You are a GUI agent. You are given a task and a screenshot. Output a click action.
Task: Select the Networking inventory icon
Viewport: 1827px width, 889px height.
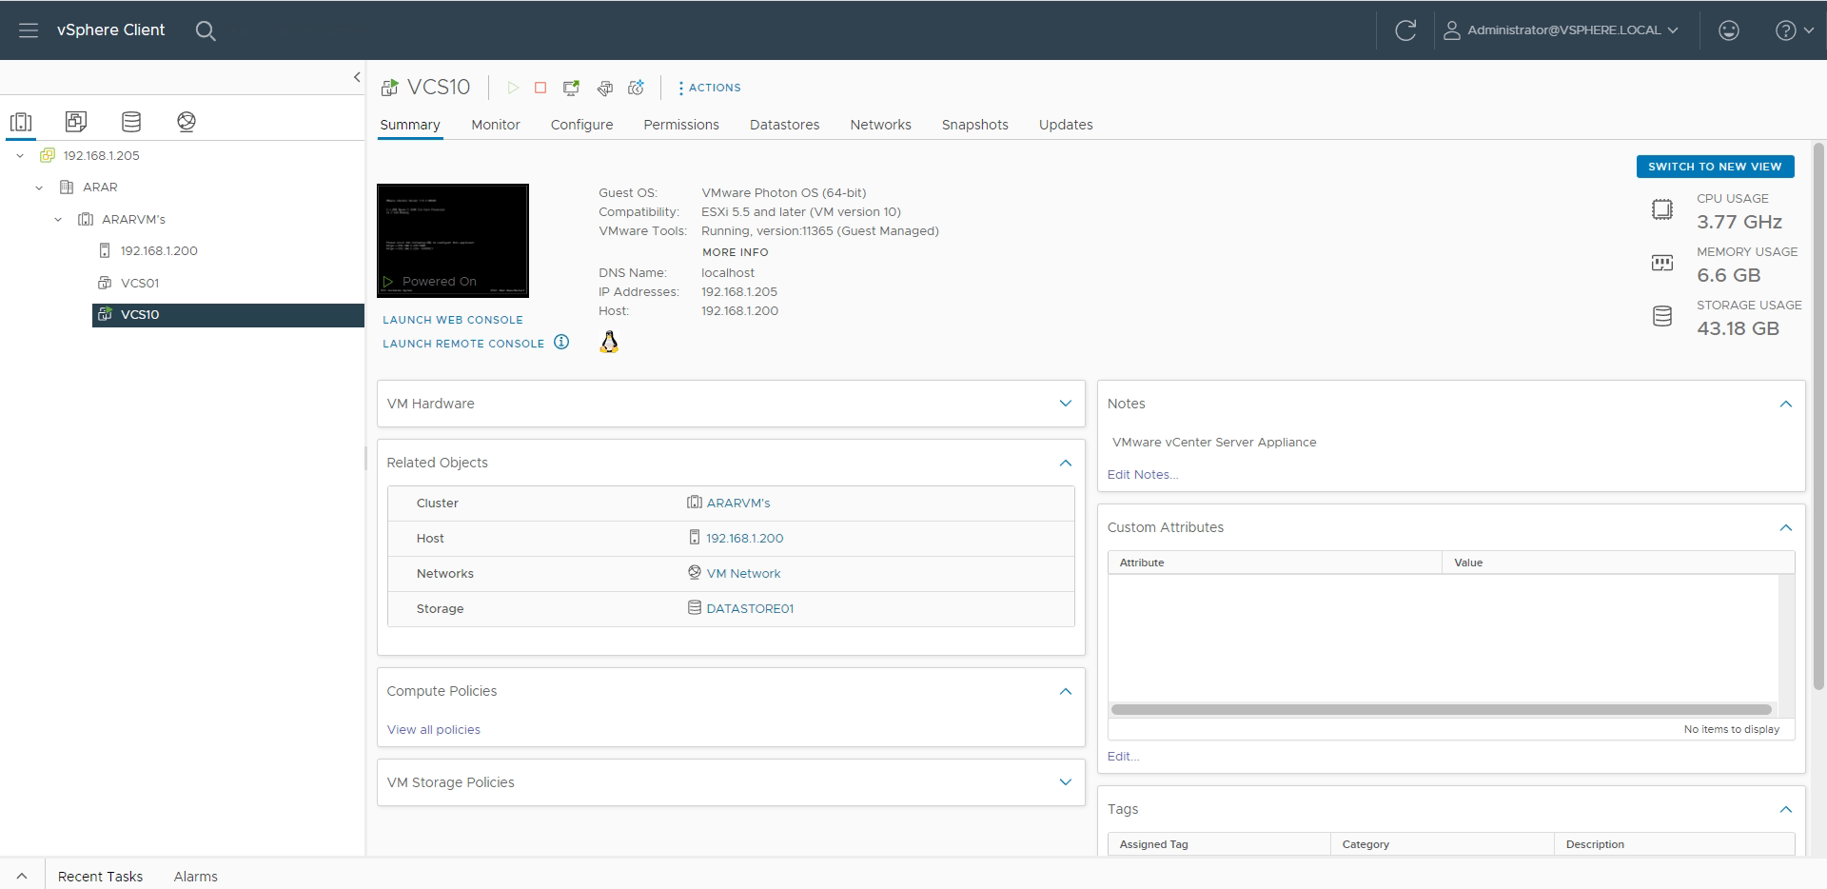pyautogui.click(x=187, y=122)
